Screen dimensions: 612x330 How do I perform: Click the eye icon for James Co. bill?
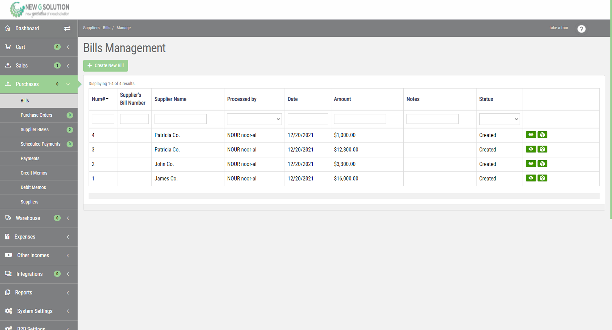point(531,178)
